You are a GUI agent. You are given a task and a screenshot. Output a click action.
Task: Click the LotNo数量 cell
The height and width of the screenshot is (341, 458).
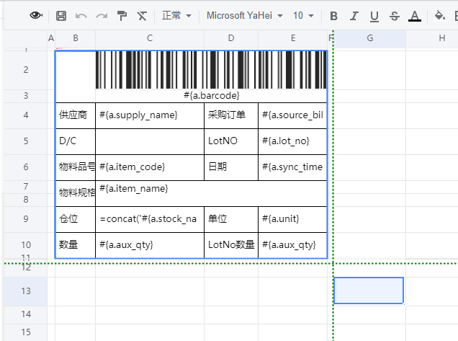pyautogui.click(x=231, y=245)
